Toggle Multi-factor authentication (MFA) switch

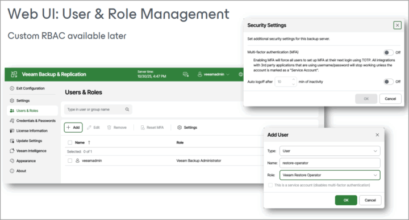(388, 53)
